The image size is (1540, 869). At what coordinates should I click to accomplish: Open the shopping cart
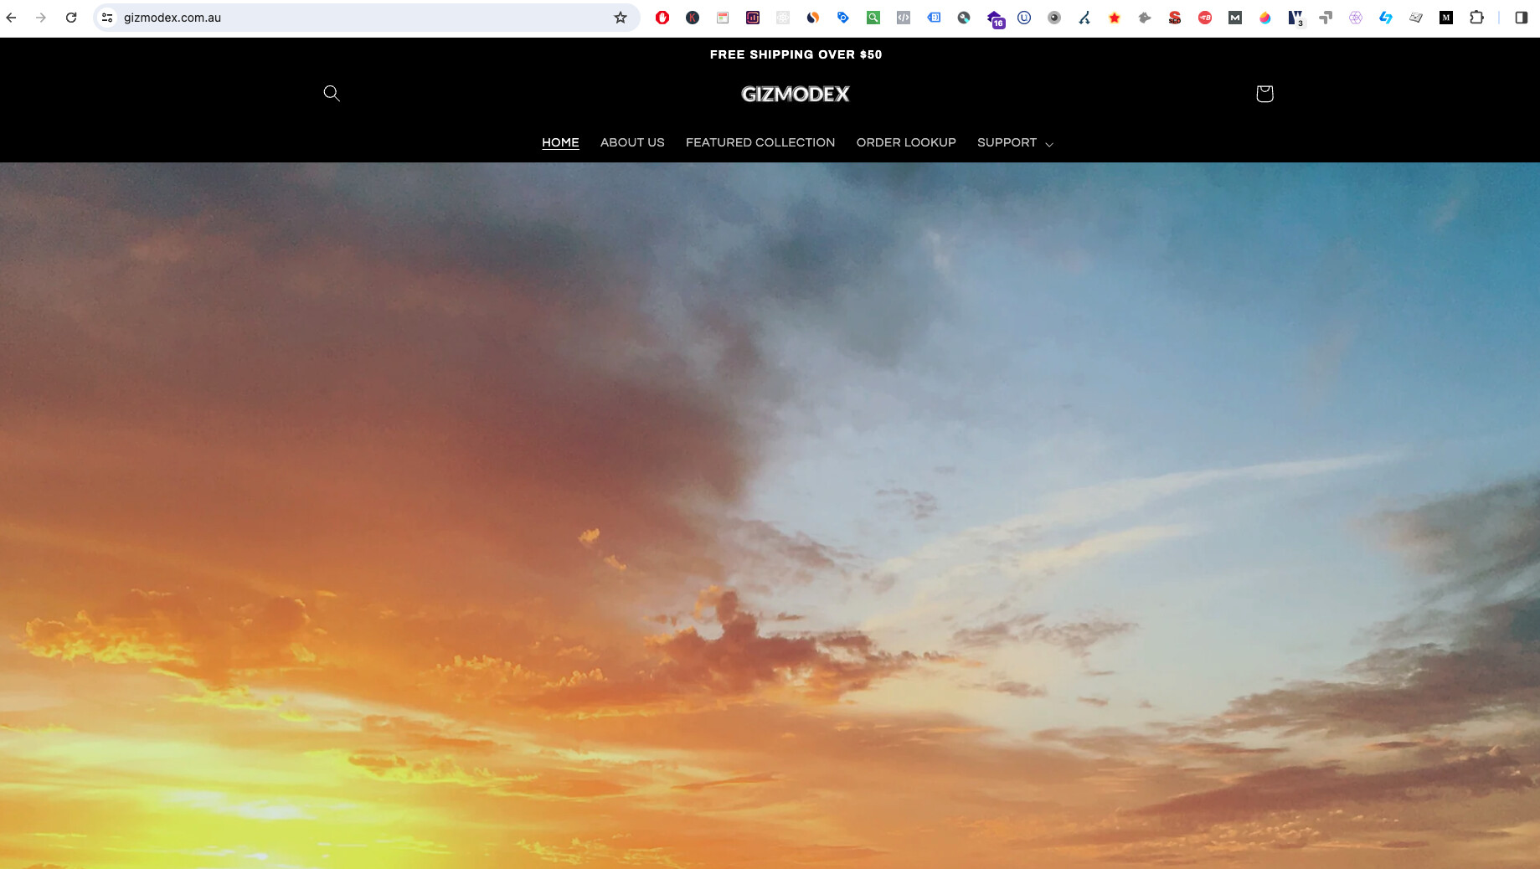coord(1264,93)
